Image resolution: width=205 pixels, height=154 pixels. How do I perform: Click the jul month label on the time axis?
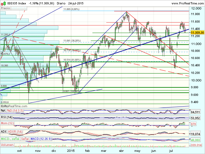[171, 151]
